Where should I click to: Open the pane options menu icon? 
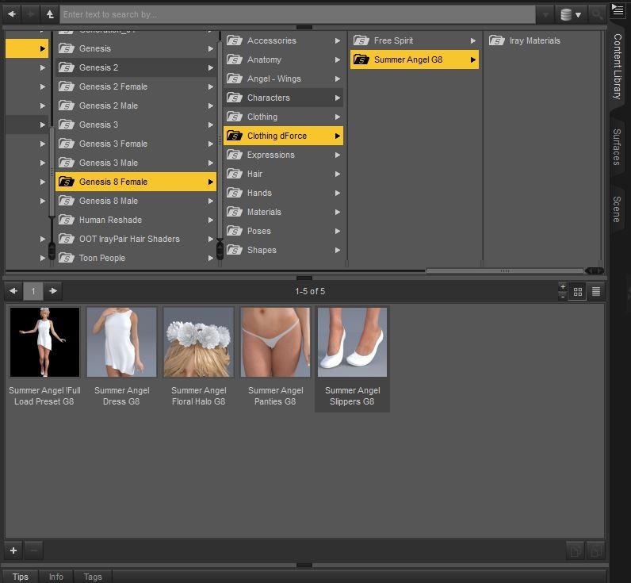point(618,10)
